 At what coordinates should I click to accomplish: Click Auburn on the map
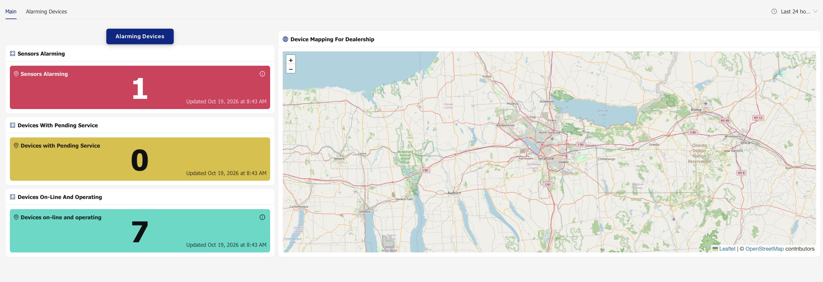pyautogui.click(x=454, y=193)
